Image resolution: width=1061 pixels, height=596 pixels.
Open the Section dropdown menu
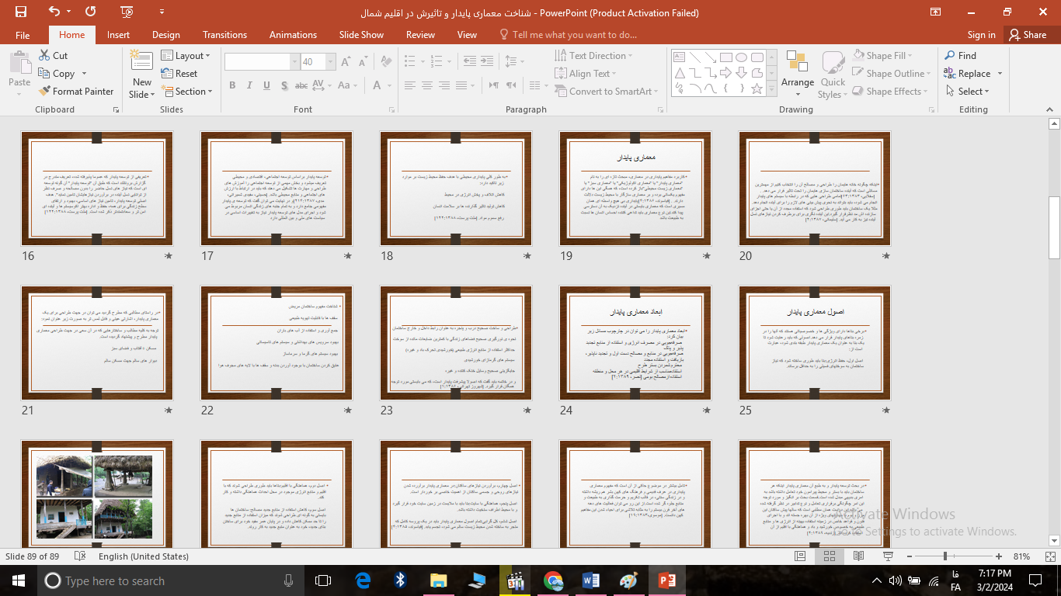click(188, 92)
